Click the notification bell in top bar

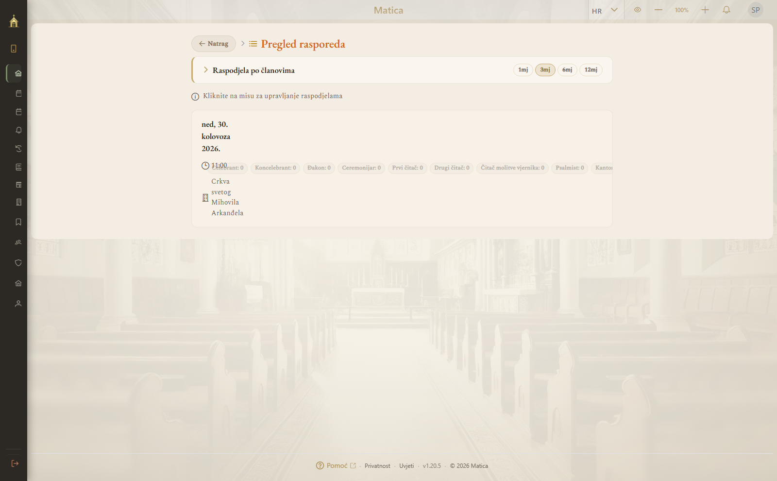click(726, 10)
